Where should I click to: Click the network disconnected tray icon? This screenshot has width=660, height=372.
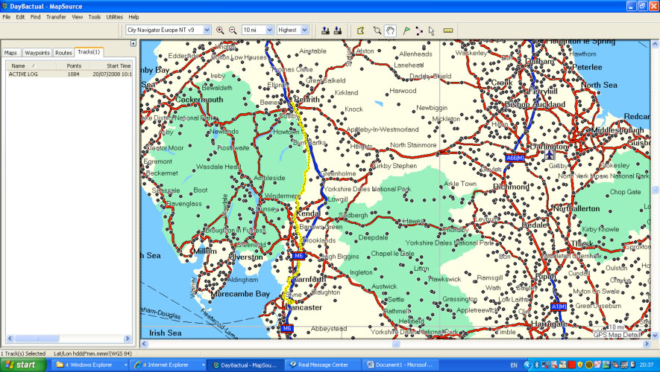pos(545,365)
